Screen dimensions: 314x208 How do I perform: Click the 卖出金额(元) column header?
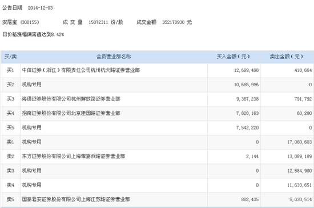pos(287,57)
